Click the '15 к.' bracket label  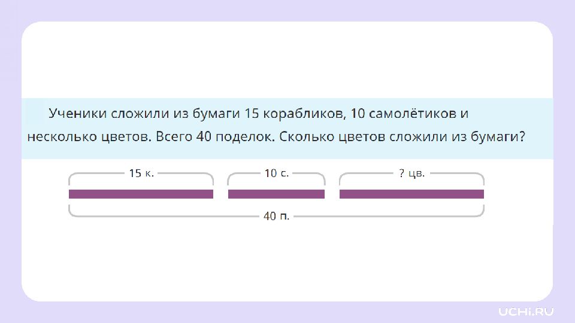pos(141,173)
